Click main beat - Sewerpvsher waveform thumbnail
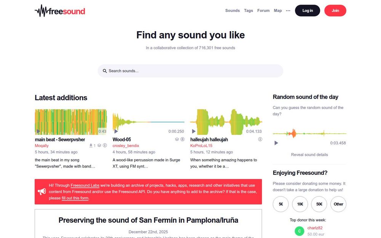Screen dimensions: 381x238 pyautogui.click(x=71, y=122)
